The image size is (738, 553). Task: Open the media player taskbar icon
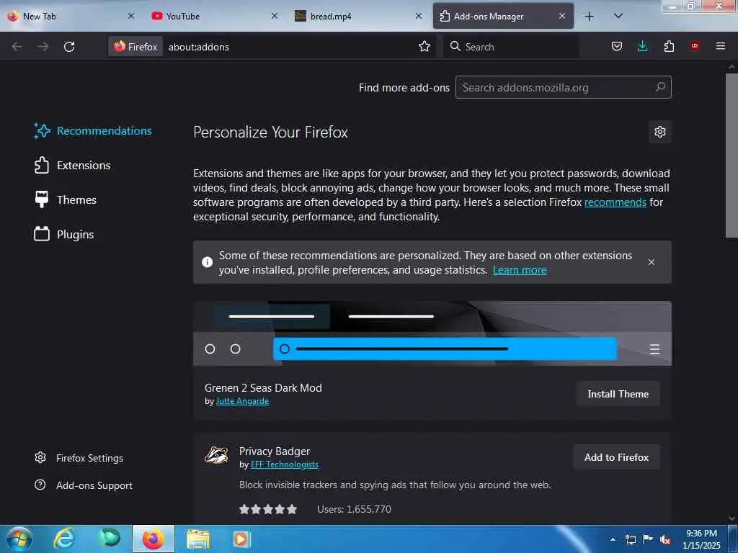[x=241, y=539]
